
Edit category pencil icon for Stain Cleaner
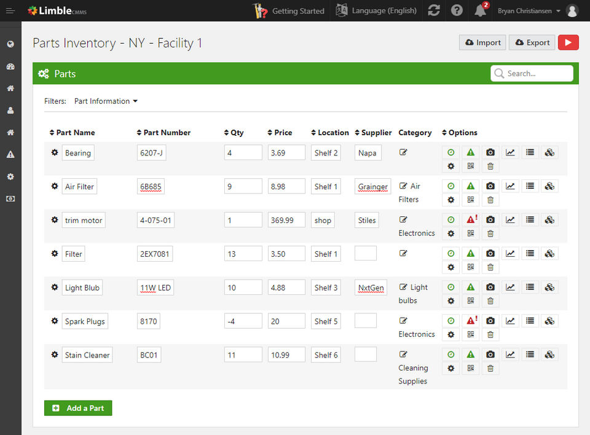[x=403, y=354]
